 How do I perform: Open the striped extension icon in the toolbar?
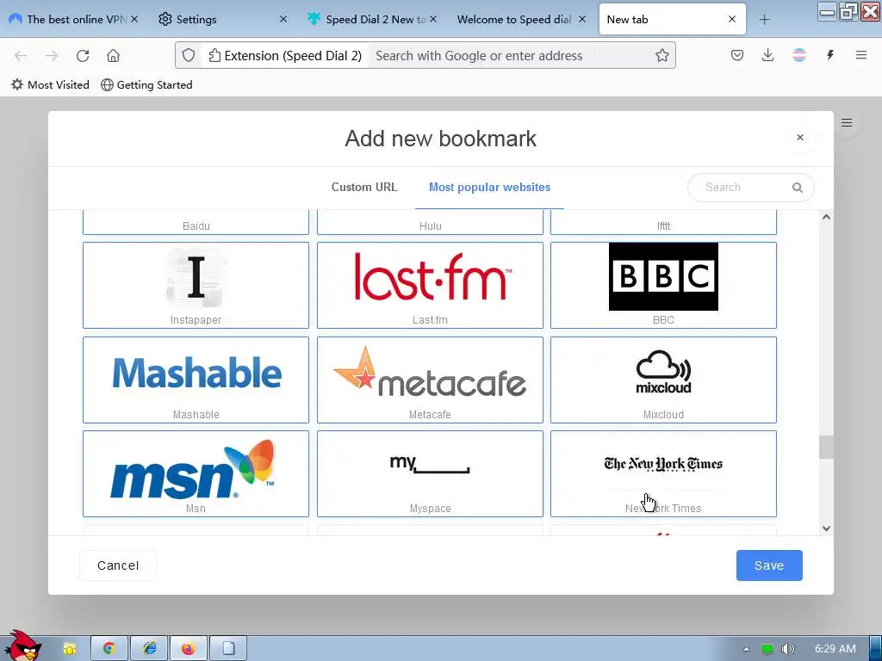tap(798, 55)
